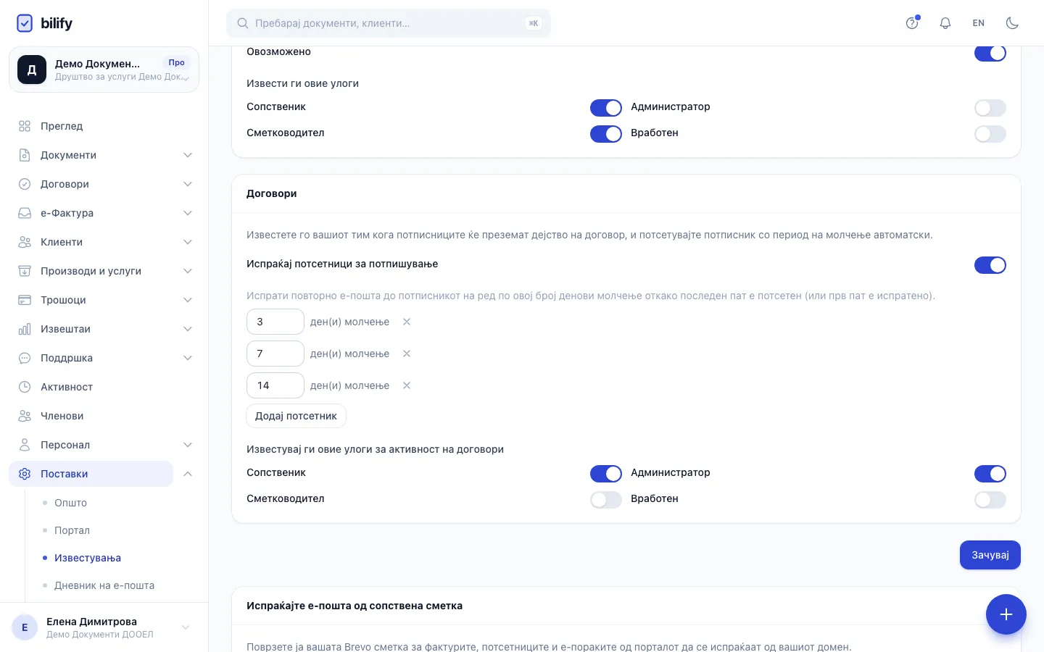Viewport: 1044px width, 652px height.
Task: Open the Општо settings submenu item
Action: (70, 503)
